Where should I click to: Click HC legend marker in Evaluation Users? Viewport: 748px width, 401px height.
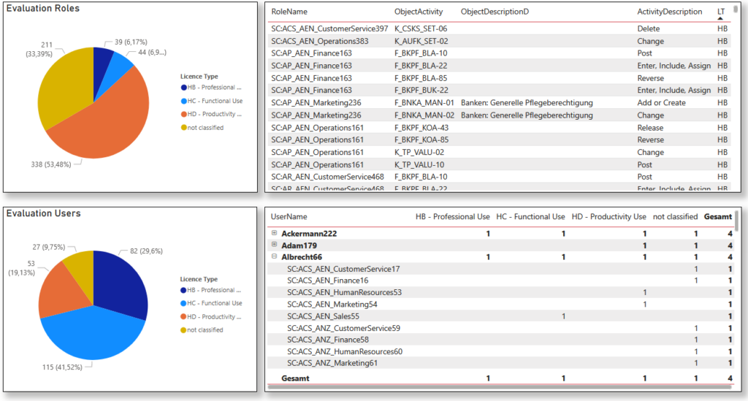click(184, 303)
